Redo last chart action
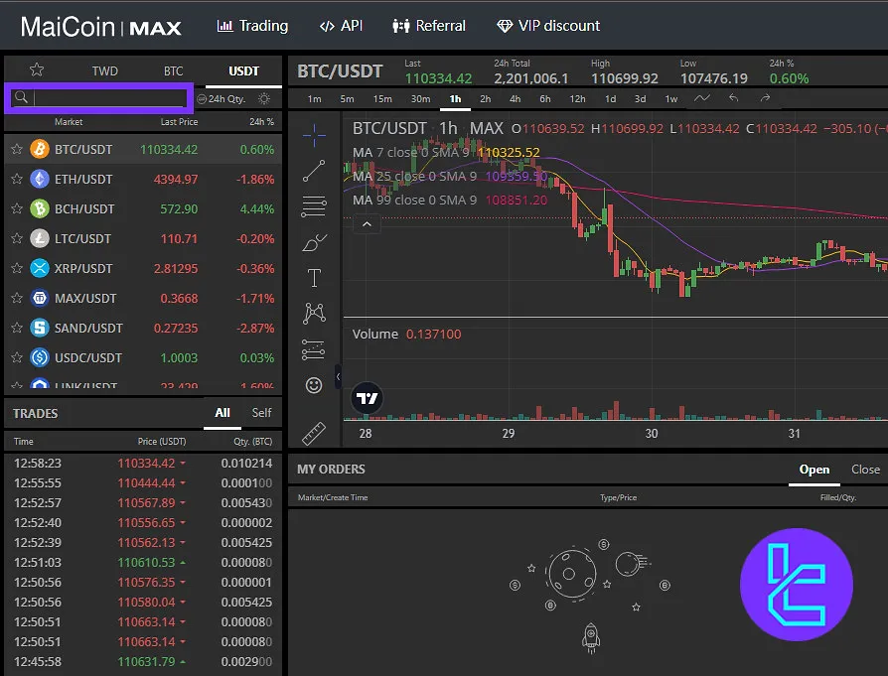Image resolution: width=888 pixels, height=676 pixels. point(765,98)
